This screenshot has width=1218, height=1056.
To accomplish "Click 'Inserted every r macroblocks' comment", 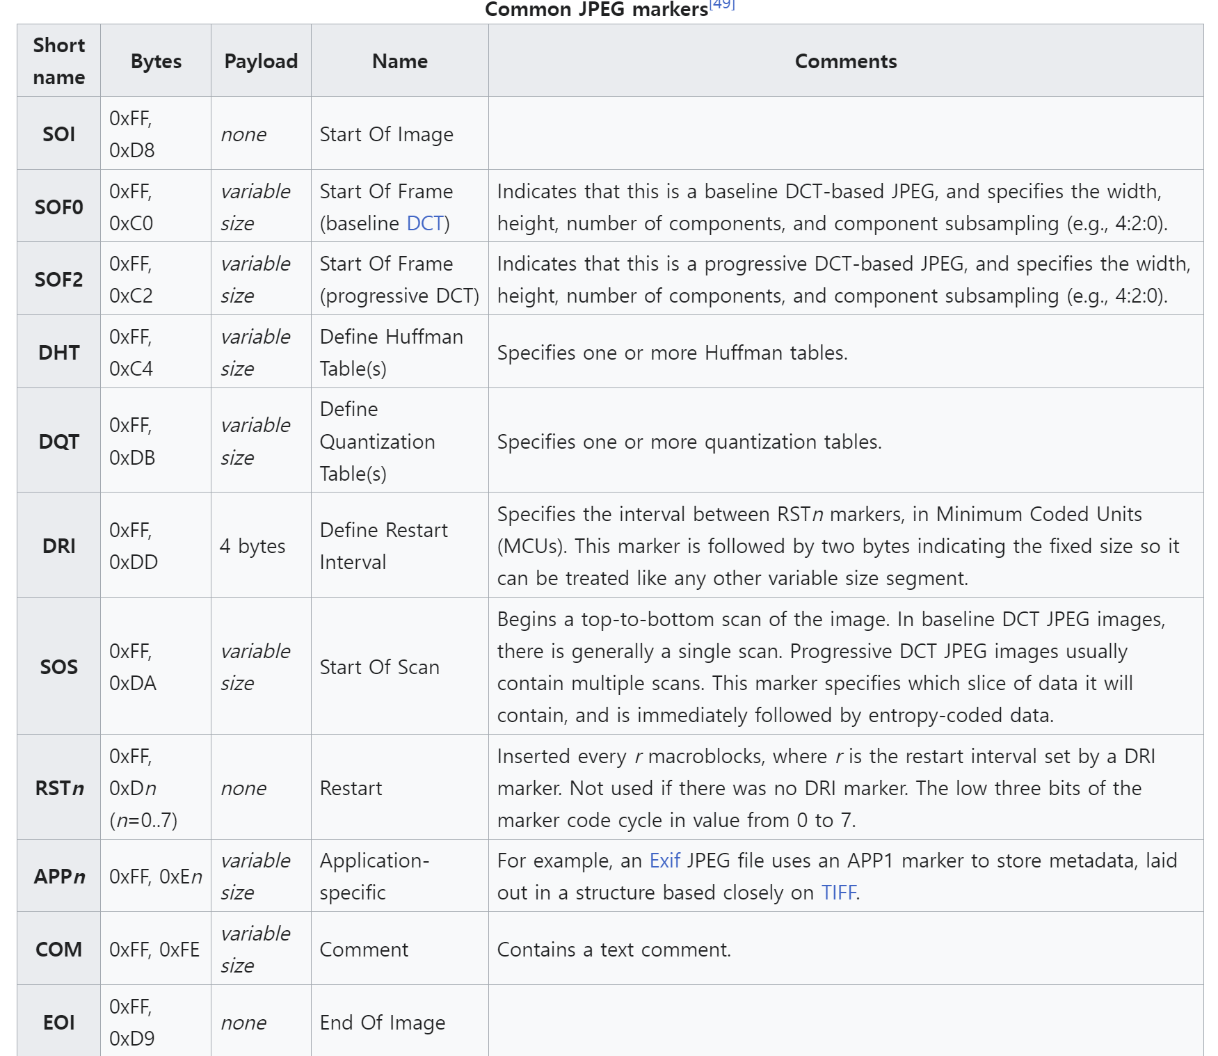I will [x=846, y=787].
